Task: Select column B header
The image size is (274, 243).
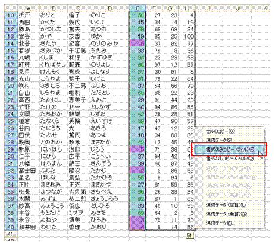Action: [53, 8]
